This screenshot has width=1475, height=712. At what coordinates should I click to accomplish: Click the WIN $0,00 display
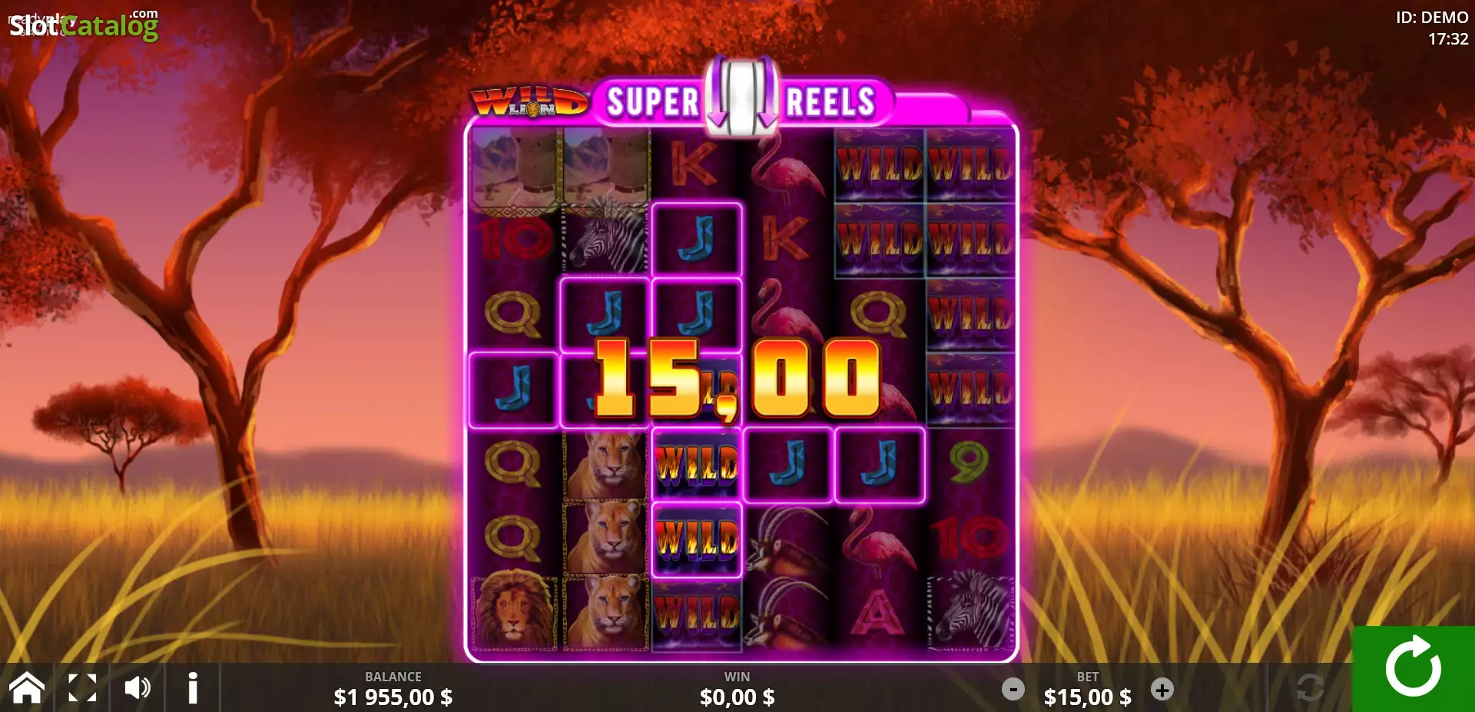point(737,689)
